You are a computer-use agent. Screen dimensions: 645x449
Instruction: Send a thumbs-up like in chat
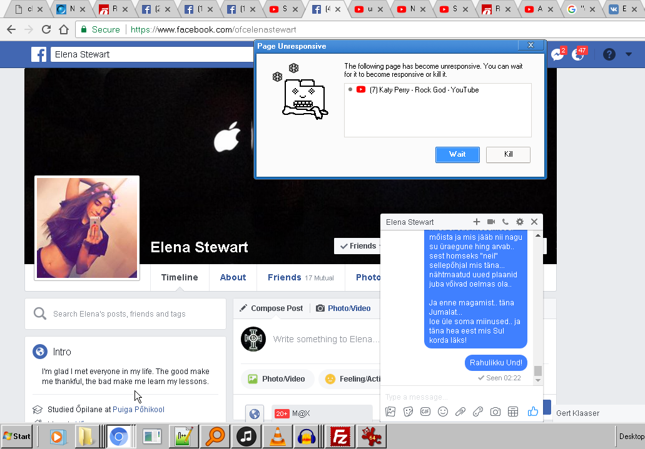532,411
